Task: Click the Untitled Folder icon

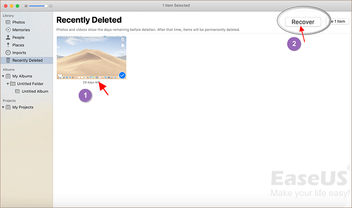Action: [x=13, y=83]
